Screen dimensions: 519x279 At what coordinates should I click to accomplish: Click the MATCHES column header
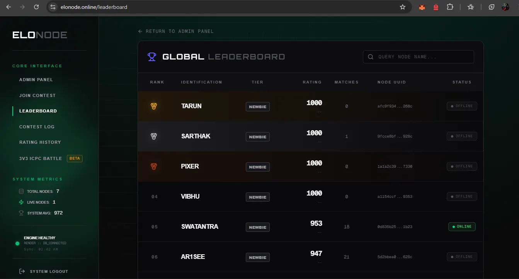pos(346,82)
